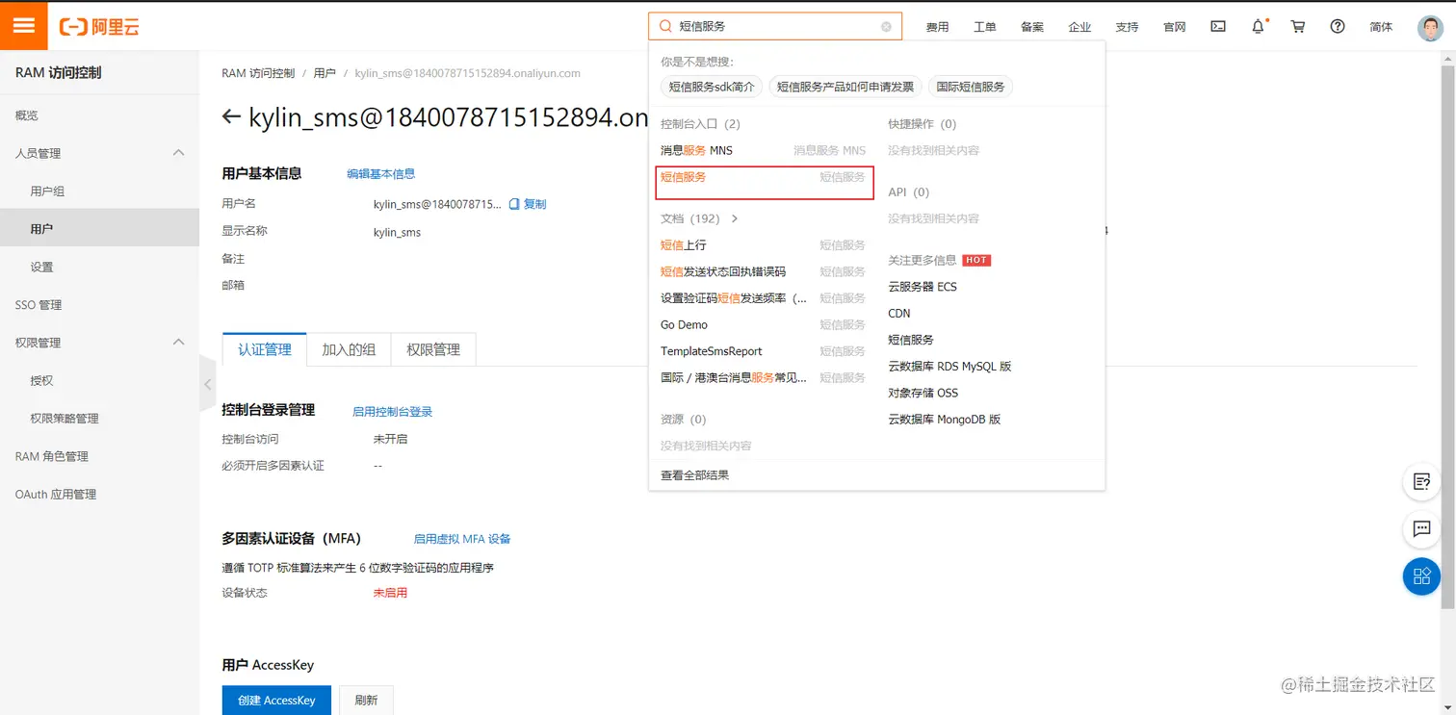Click the user avatar
Screen dimensions: 1456x715
tap(1430, 27)
